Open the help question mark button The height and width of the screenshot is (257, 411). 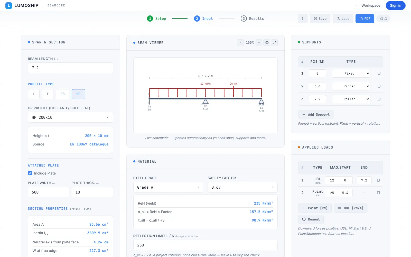point(303,19)
